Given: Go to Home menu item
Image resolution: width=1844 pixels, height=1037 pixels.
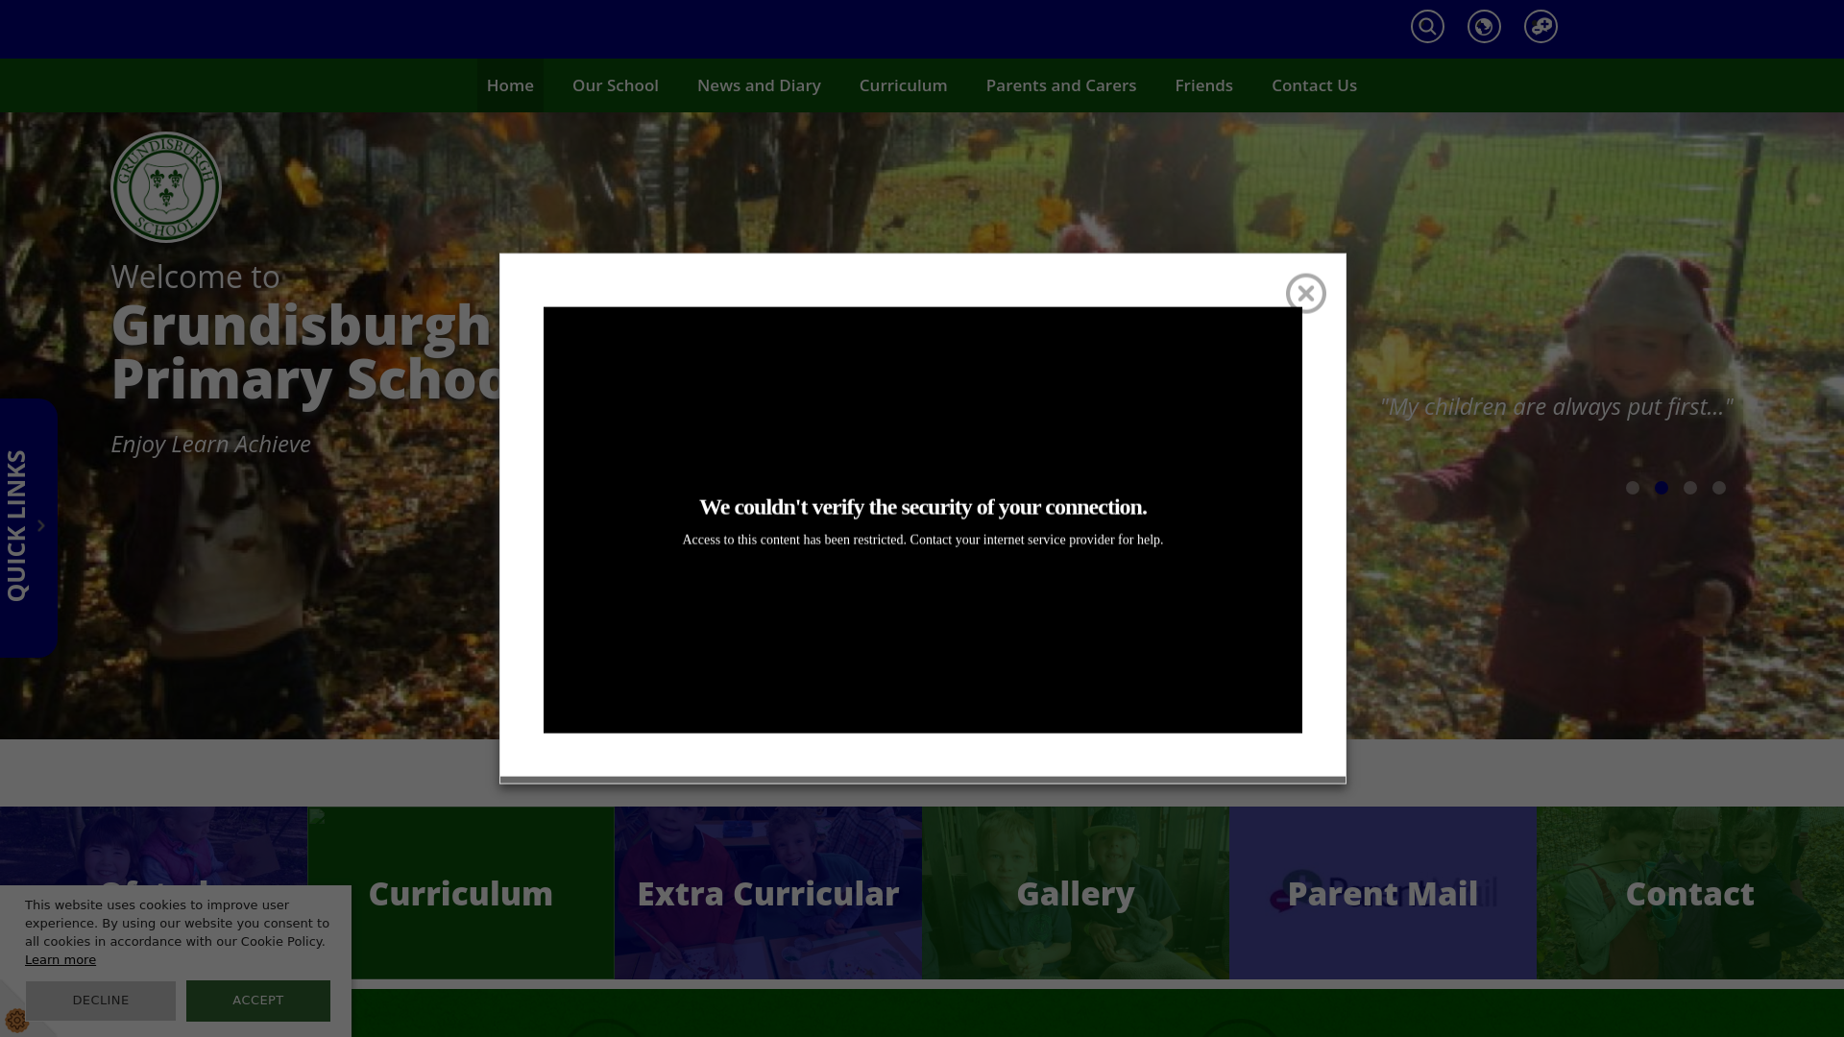Looking at the screenshot, I should [510, 85].
